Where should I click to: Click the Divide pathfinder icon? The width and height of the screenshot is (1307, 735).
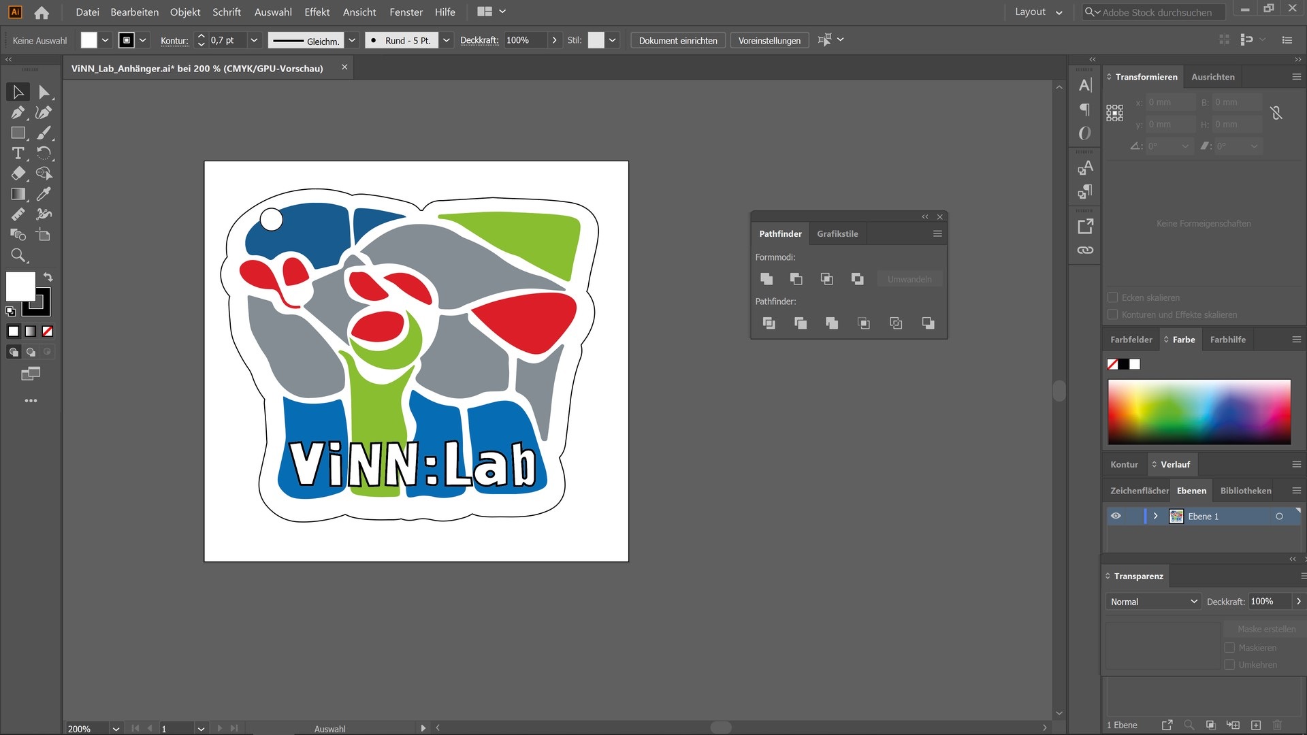(x=769, y=323)
